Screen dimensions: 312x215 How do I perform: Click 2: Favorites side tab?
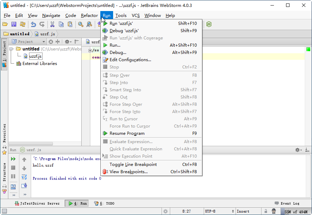click(4, 139)
